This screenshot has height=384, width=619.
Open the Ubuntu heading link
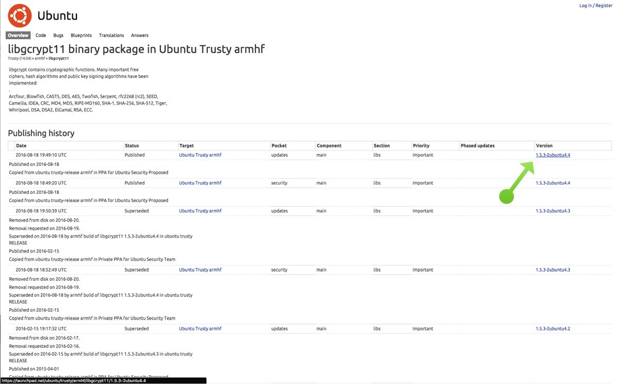57,15
